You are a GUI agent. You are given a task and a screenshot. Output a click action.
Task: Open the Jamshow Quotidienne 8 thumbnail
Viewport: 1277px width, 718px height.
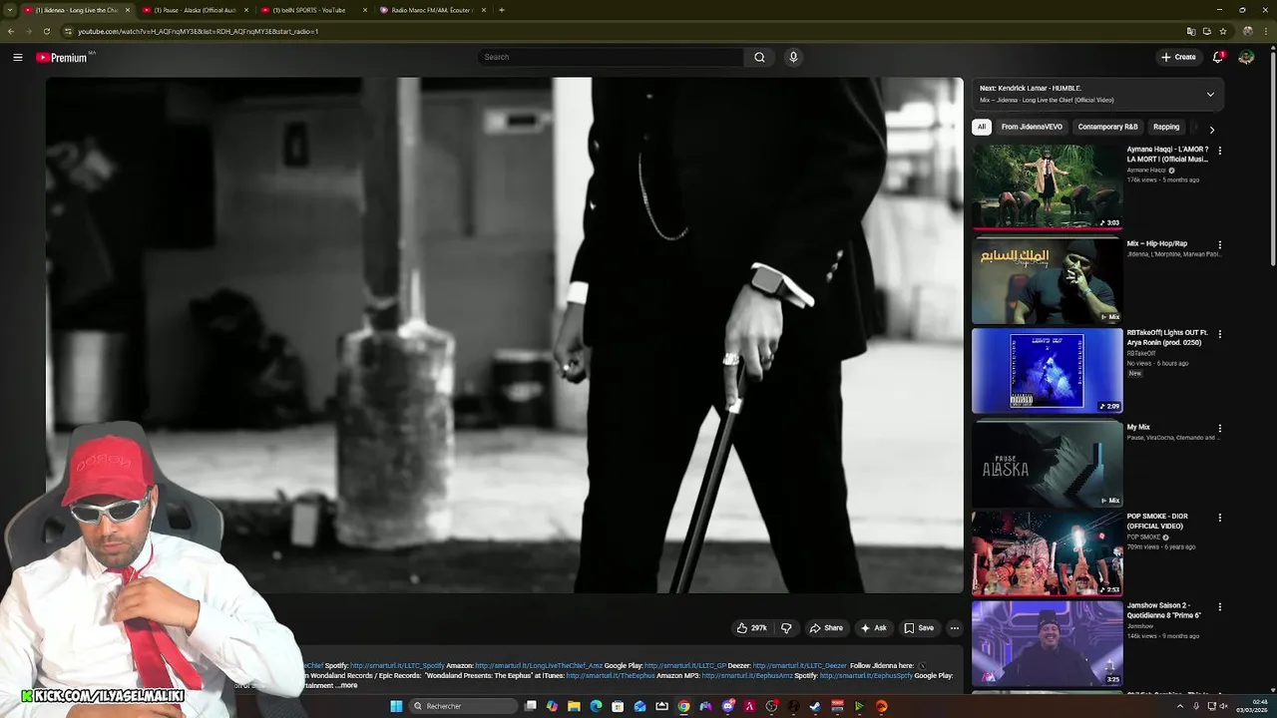1047,643
